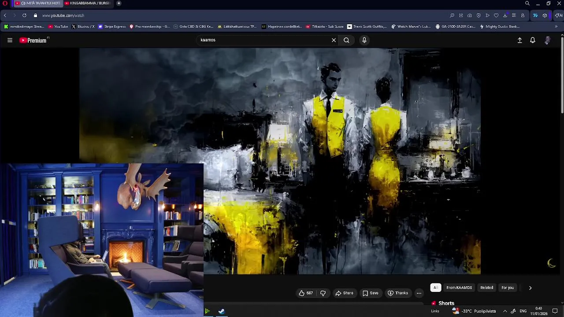The image size is (564, 317).
Task: Open the Pro membership bookmark
Action: [149, 26]
